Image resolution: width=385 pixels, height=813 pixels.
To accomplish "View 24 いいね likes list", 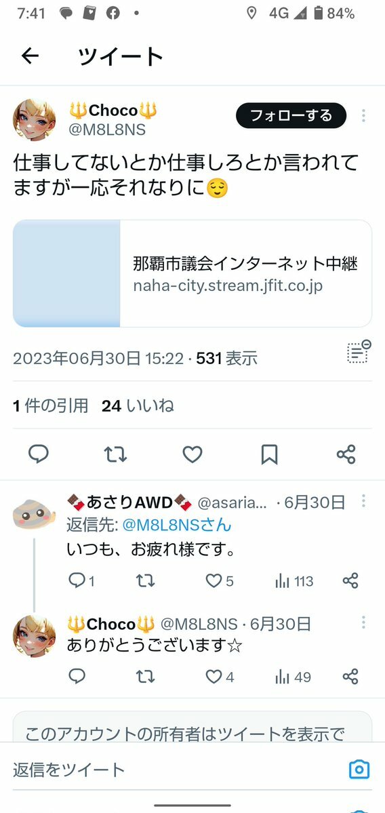I will click(138, 406).
